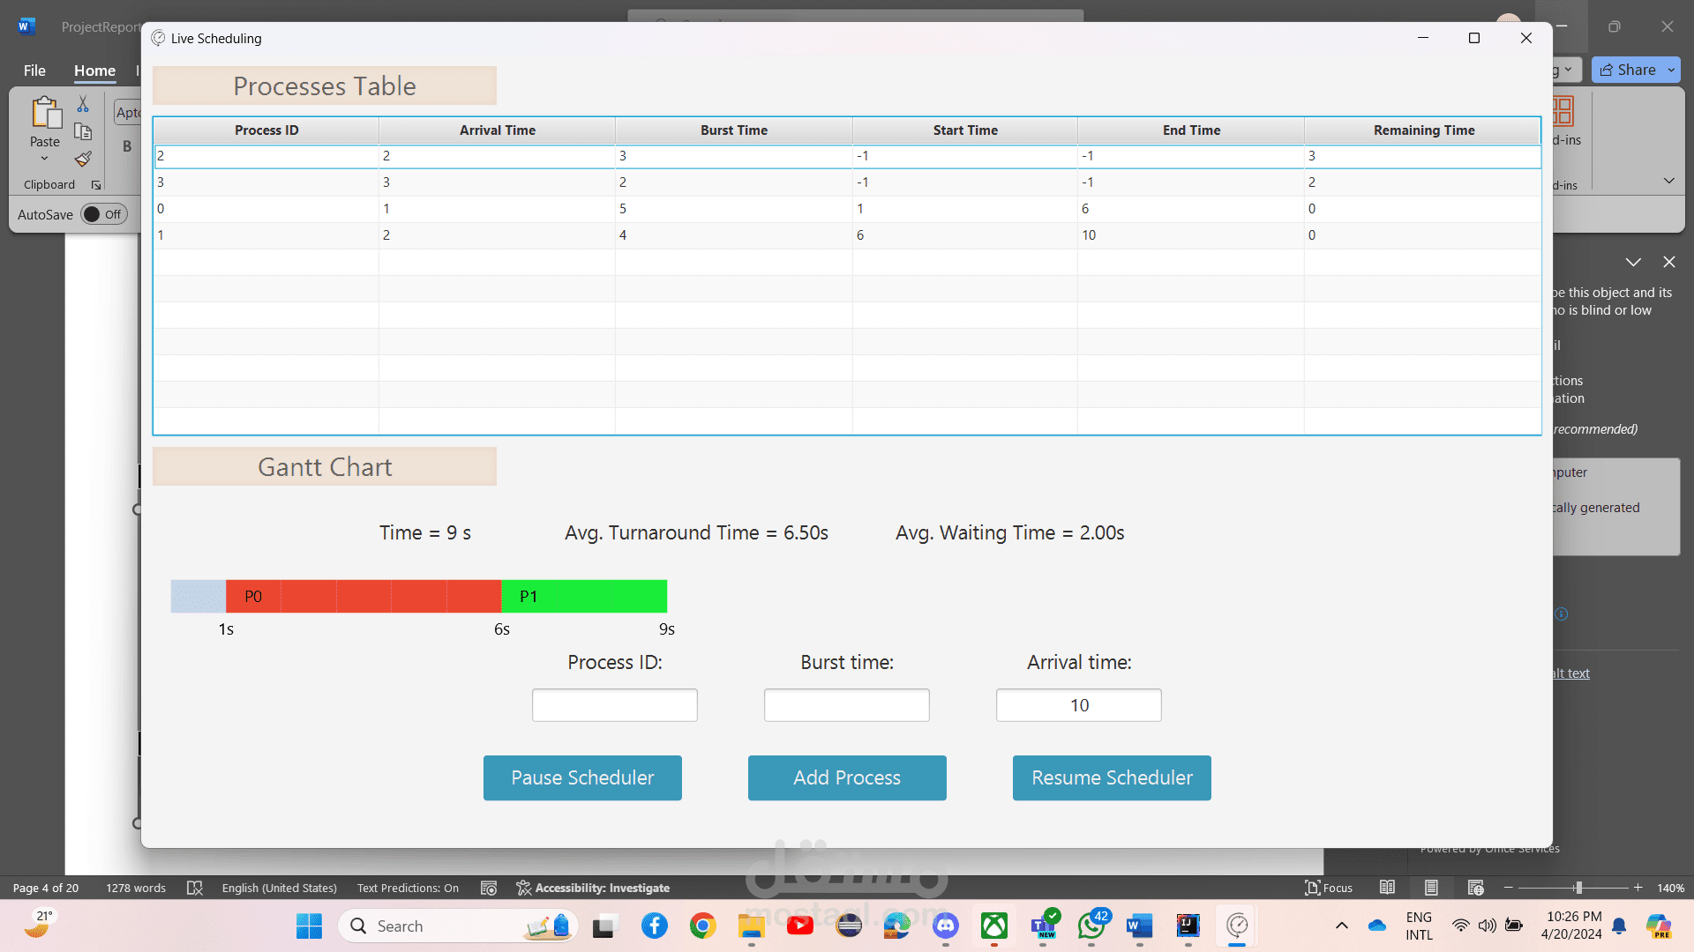Close the Word accessibility side pane
This screenshot has width=1694, height=952.
pos(1668,262)
